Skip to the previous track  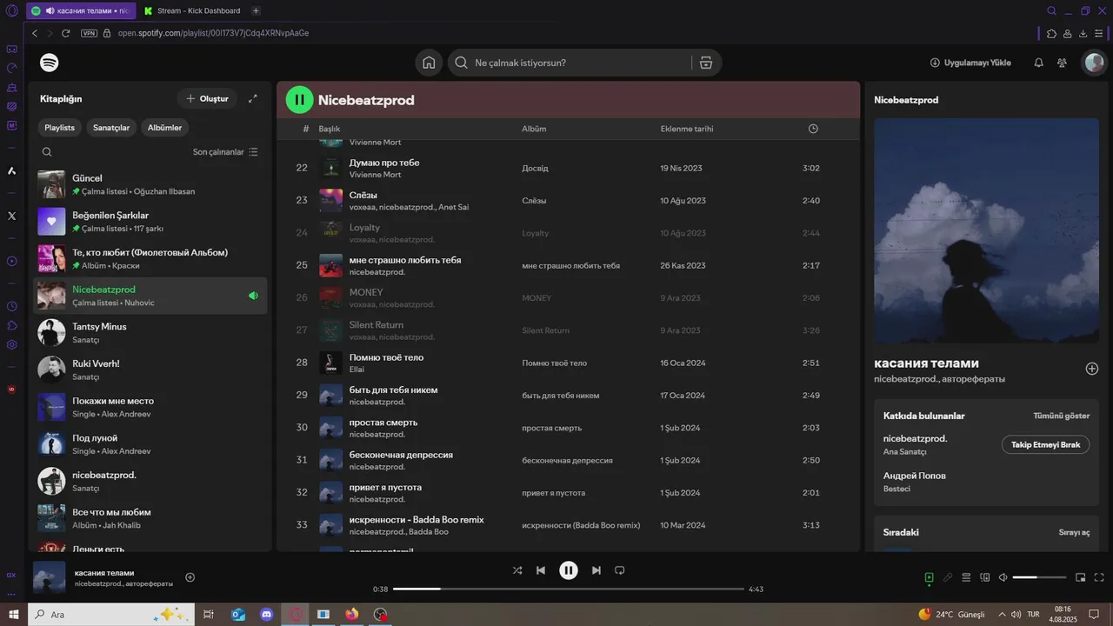541,570
